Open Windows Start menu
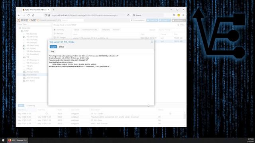The height and width of the screenshot is (143, 255). point(3,140)
